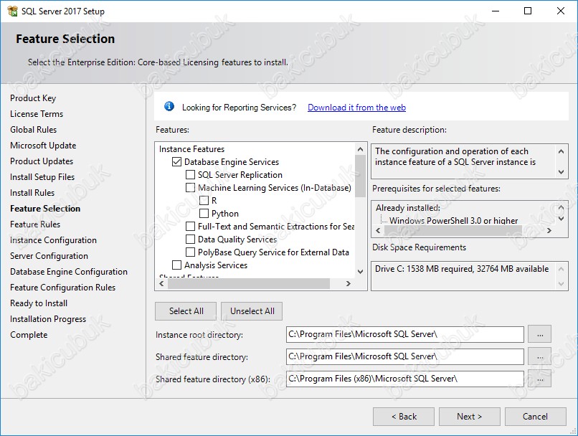Check the Data Quality Services option

coord(190,240)
